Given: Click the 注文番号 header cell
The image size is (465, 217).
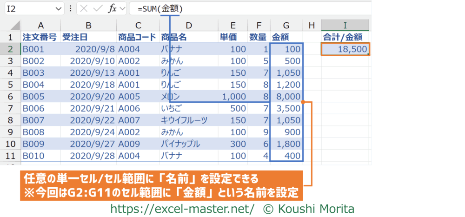Looking at the screenshot, I should tap(40, 37).
